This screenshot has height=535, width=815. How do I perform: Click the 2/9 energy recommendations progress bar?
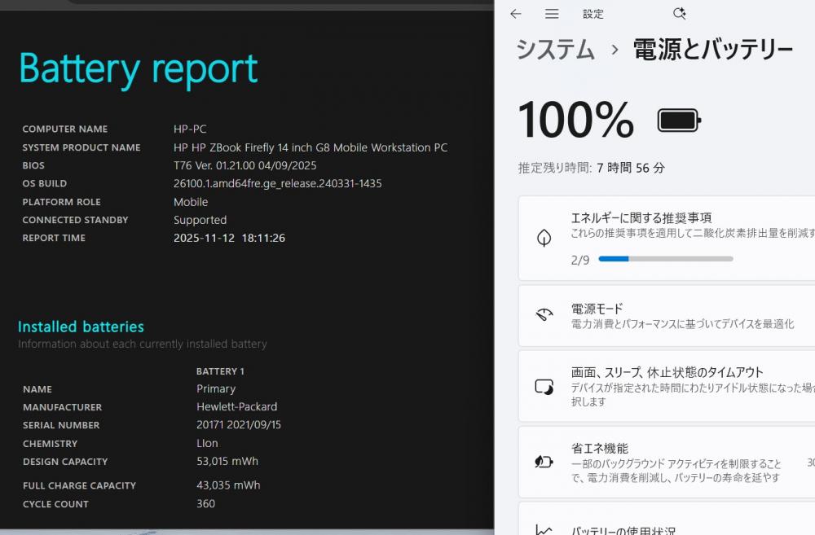coord(665,259)
